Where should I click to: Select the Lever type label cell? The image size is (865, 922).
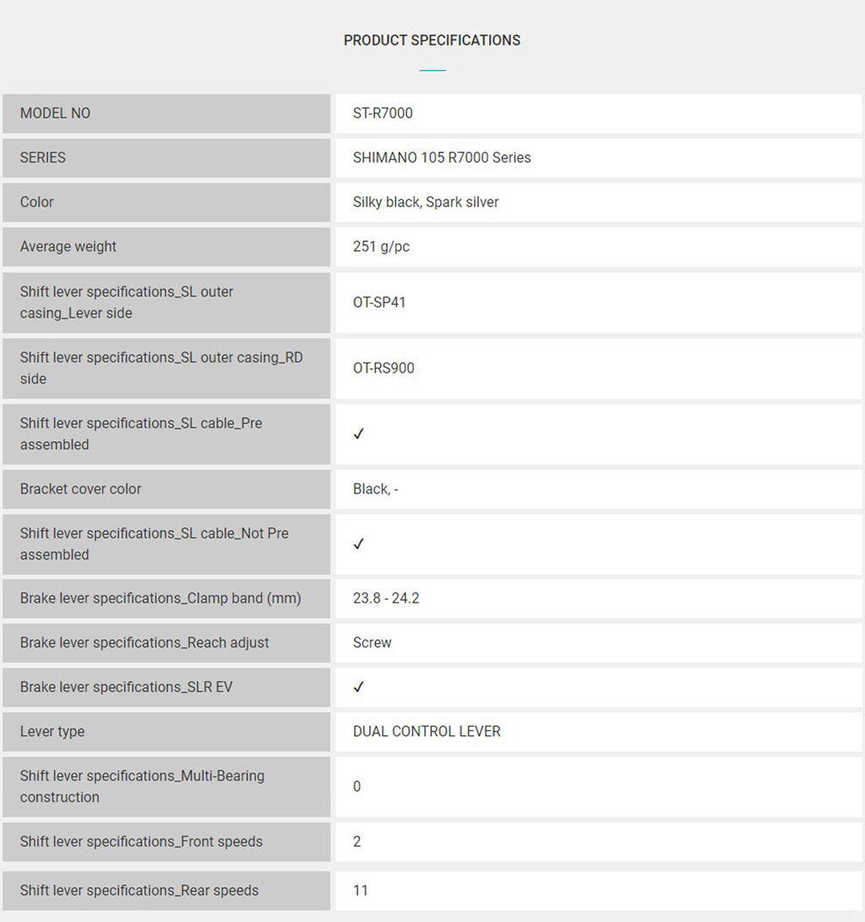pyautogui.click(x=166, y=732)
